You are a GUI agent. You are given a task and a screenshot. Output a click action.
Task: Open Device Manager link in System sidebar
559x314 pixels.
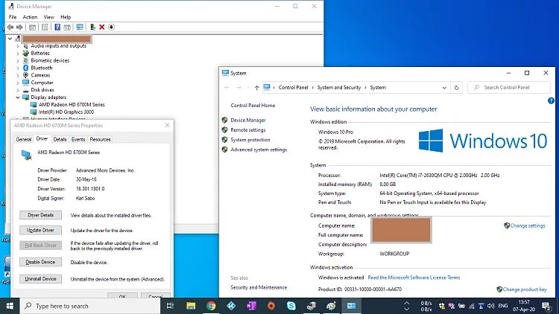tap(248, 121)
